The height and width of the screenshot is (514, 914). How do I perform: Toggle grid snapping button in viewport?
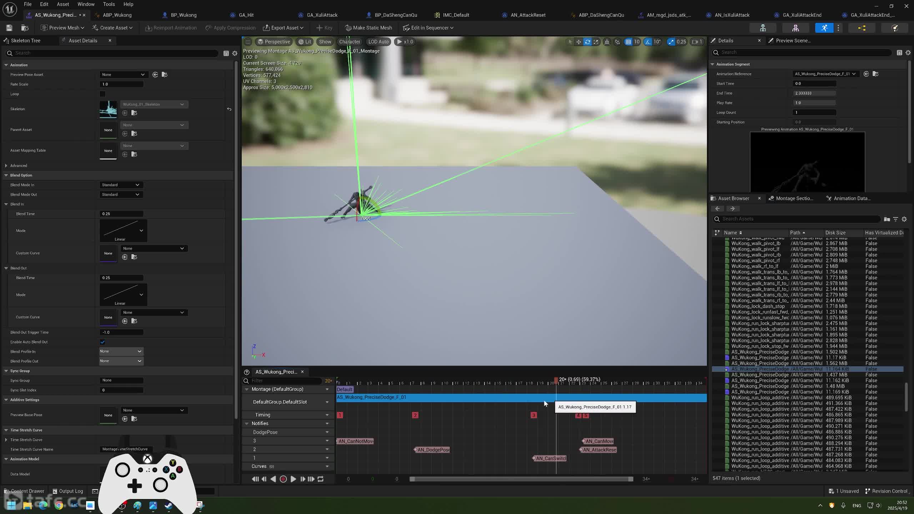coord(628,42)
